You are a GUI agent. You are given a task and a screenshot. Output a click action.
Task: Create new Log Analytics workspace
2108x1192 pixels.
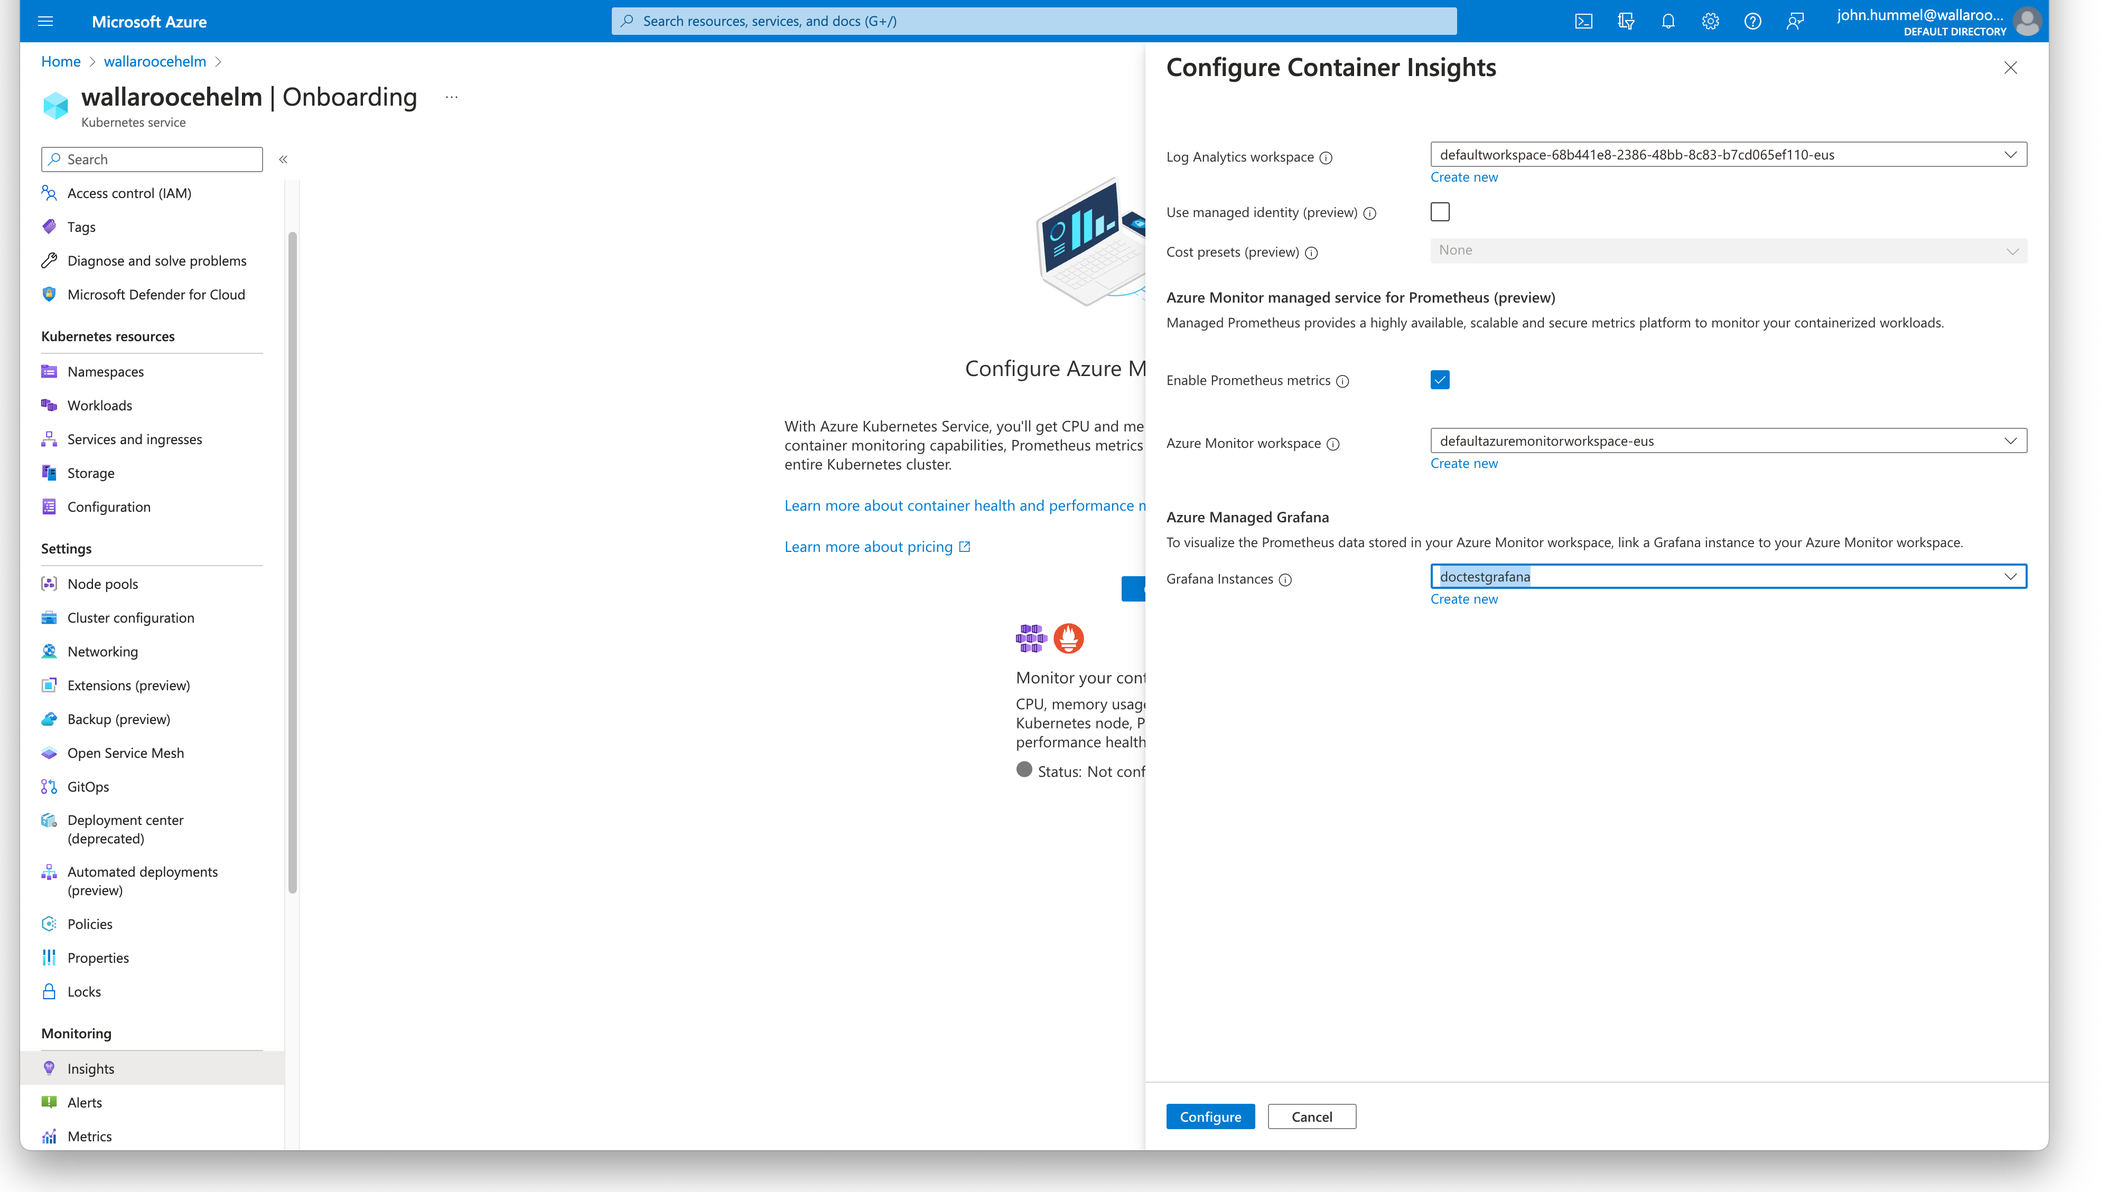coord(1465,177)
